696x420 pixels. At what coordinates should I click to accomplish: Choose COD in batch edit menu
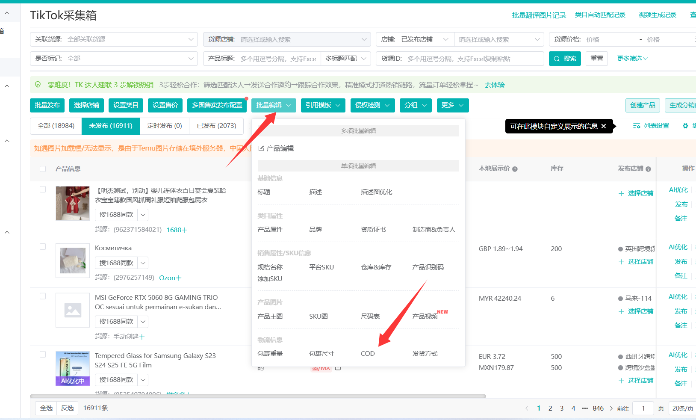tap(368, 354)
